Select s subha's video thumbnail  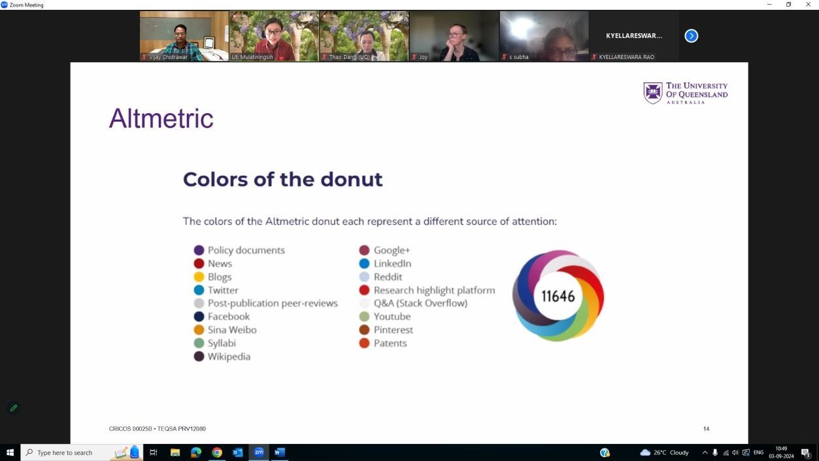pos(544,36)
